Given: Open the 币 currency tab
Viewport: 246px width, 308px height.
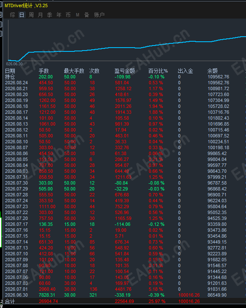Looking at the screenshot, I should click(68, 15).
